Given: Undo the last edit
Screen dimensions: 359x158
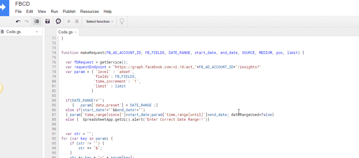Looking at the screenshot, I should 18,22.
